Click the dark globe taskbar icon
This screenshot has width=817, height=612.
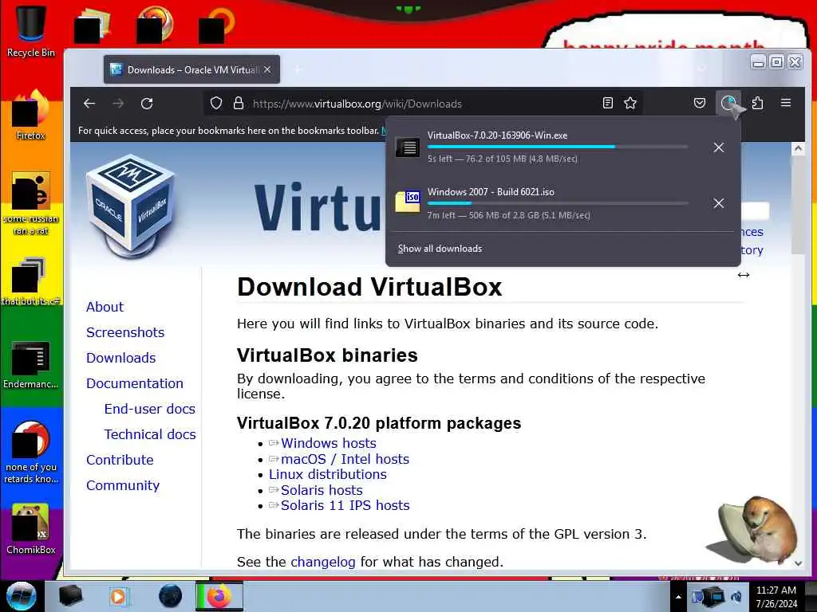pyautogui.click(x=171, y=596)
